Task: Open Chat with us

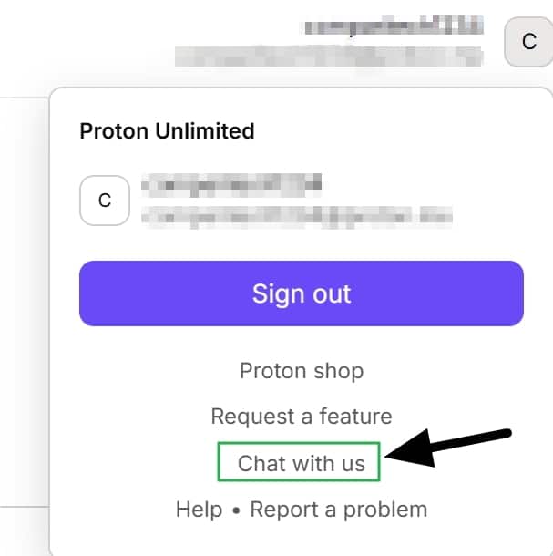Action: [302, 463]
